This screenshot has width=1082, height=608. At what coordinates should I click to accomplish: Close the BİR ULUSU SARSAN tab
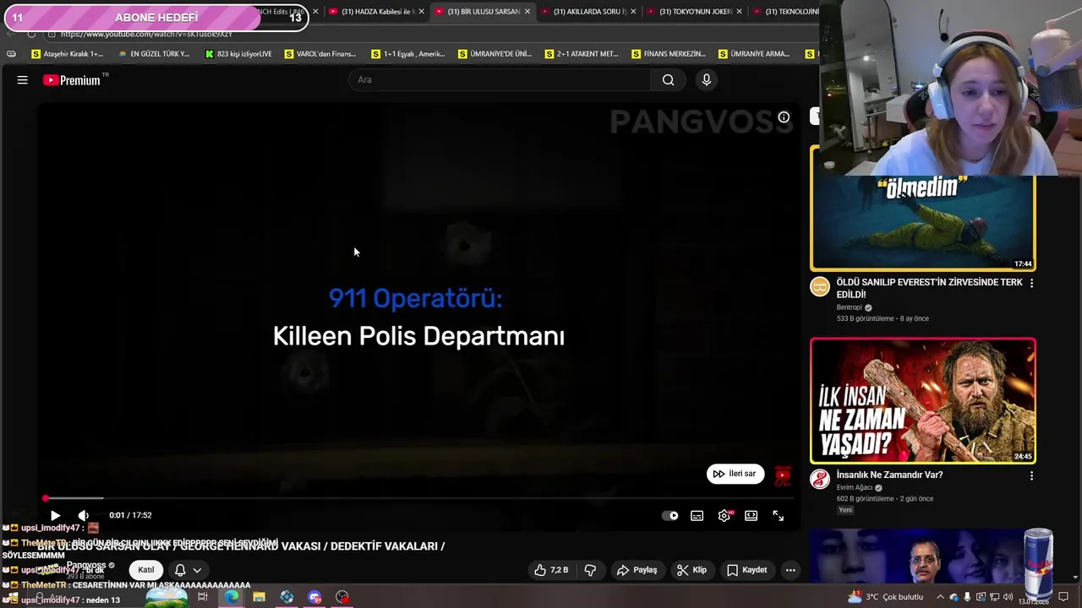[527, 12]
